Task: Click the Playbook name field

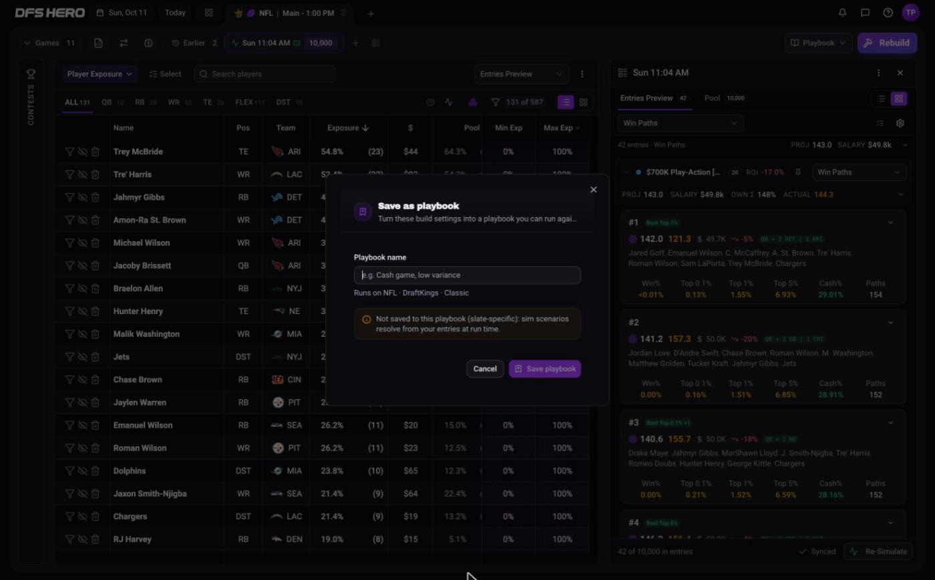Action: pyautogui.click(x=467, y=275)
